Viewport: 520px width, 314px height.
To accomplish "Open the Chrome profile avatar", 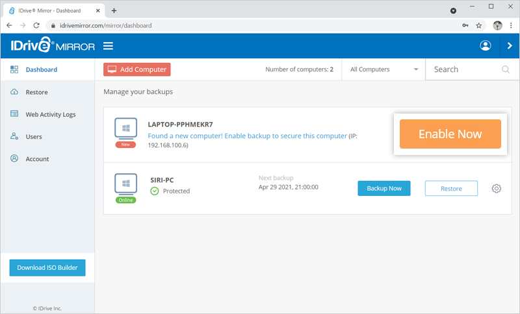I will (x=497, y=25).
